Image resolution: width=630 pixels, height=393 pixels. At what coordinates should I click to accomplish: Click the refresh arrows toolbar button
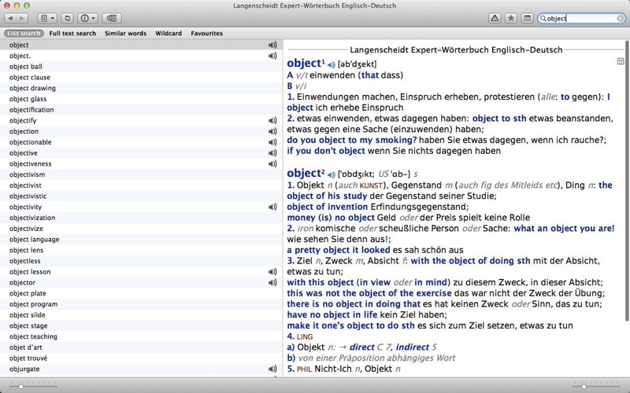67,18
